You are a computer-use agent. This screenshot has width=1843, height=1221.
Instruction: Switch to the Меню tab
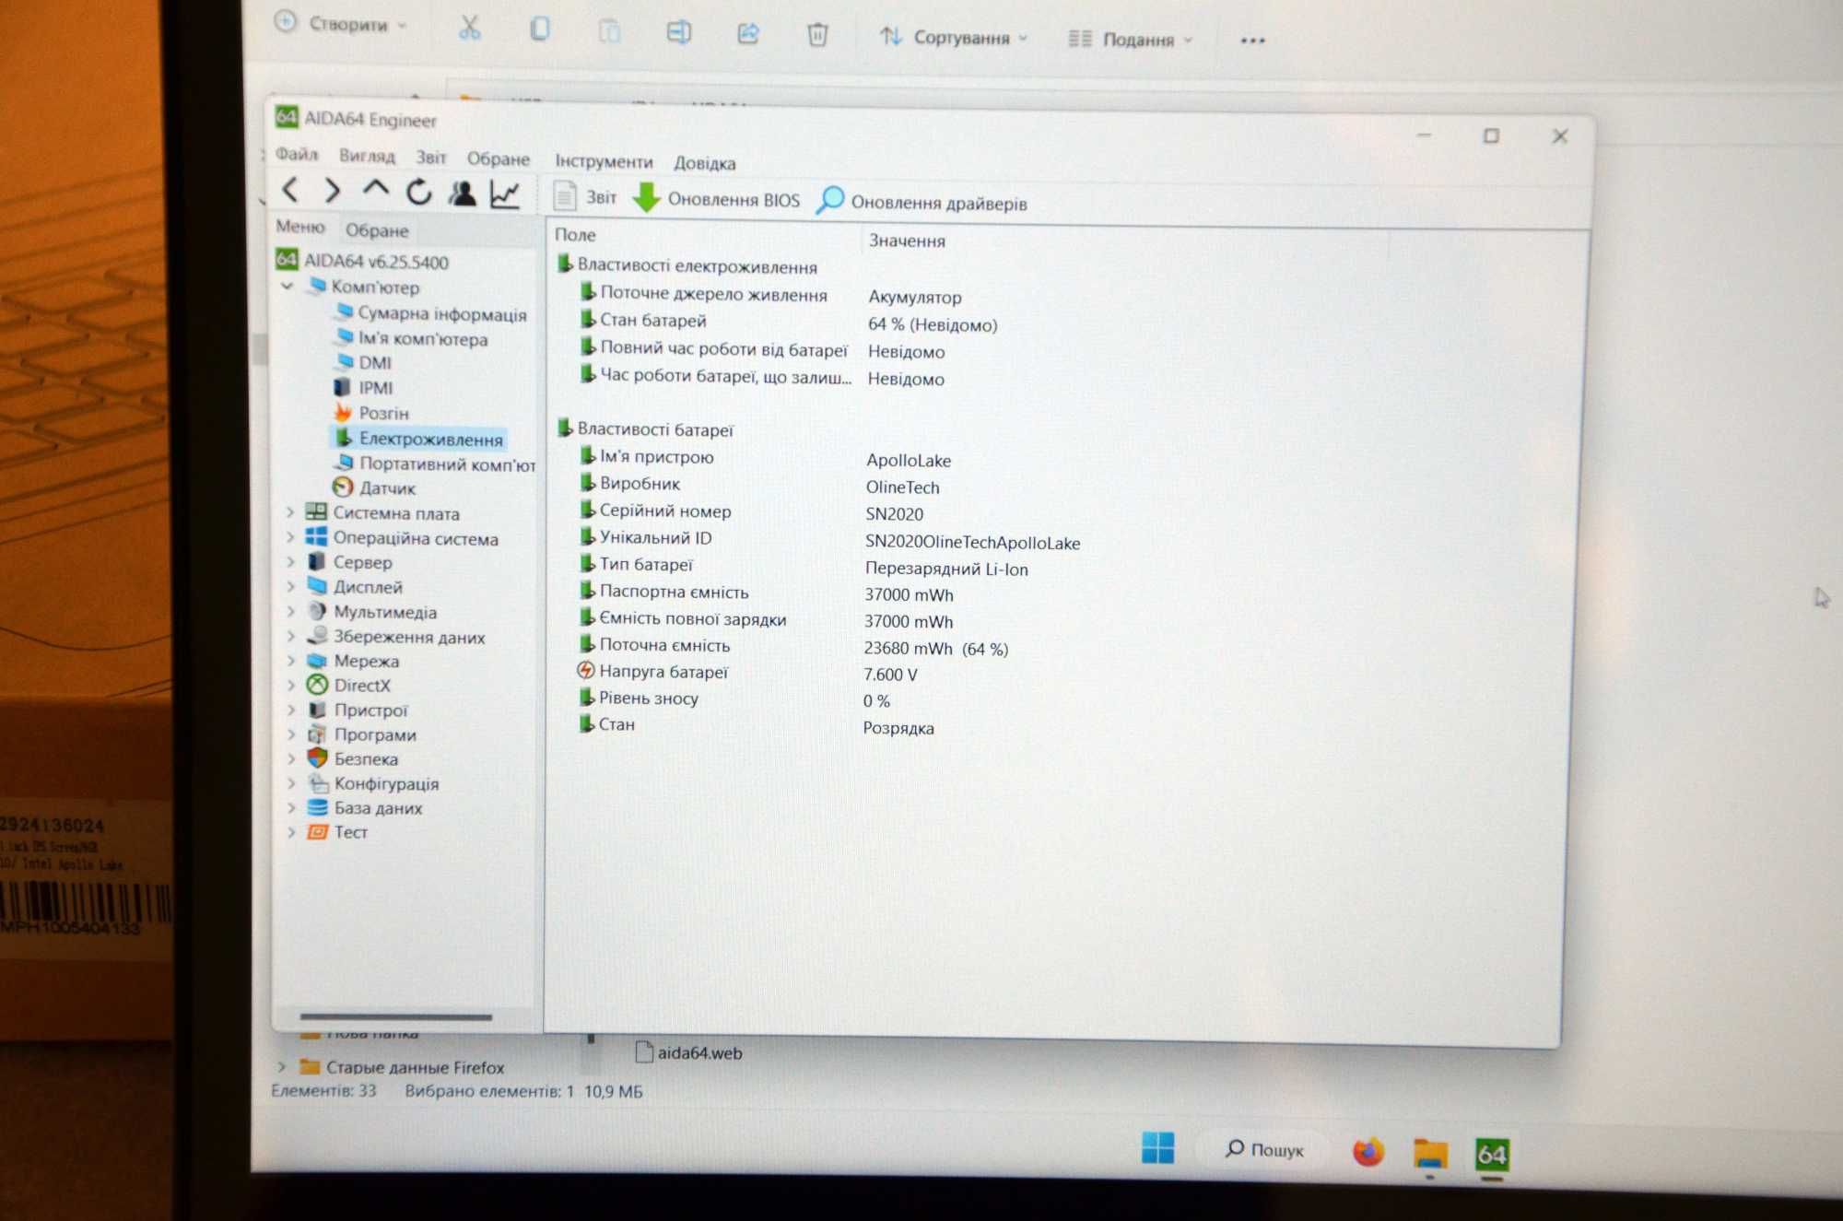(300, 227)
